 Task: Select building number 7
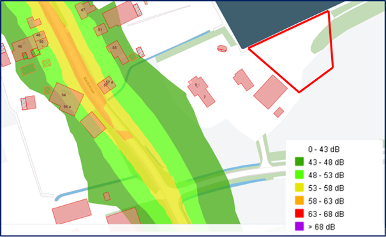(205, 97)
